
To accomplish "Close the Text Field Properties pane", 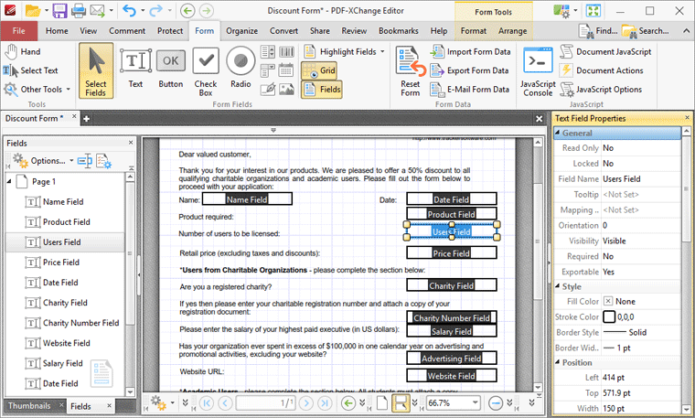I will [688, 118].
